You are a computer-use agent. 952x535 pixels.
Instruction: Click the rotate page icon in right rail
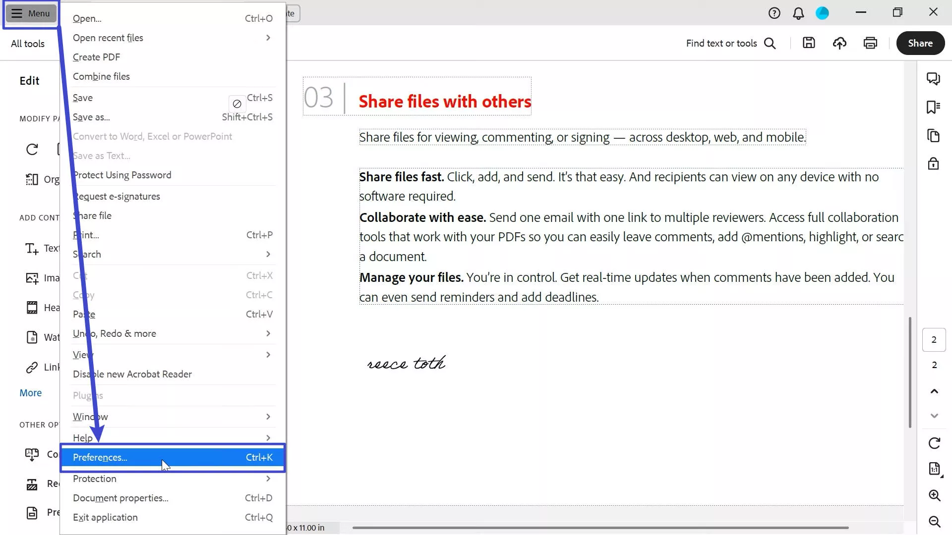pos(934,443)
